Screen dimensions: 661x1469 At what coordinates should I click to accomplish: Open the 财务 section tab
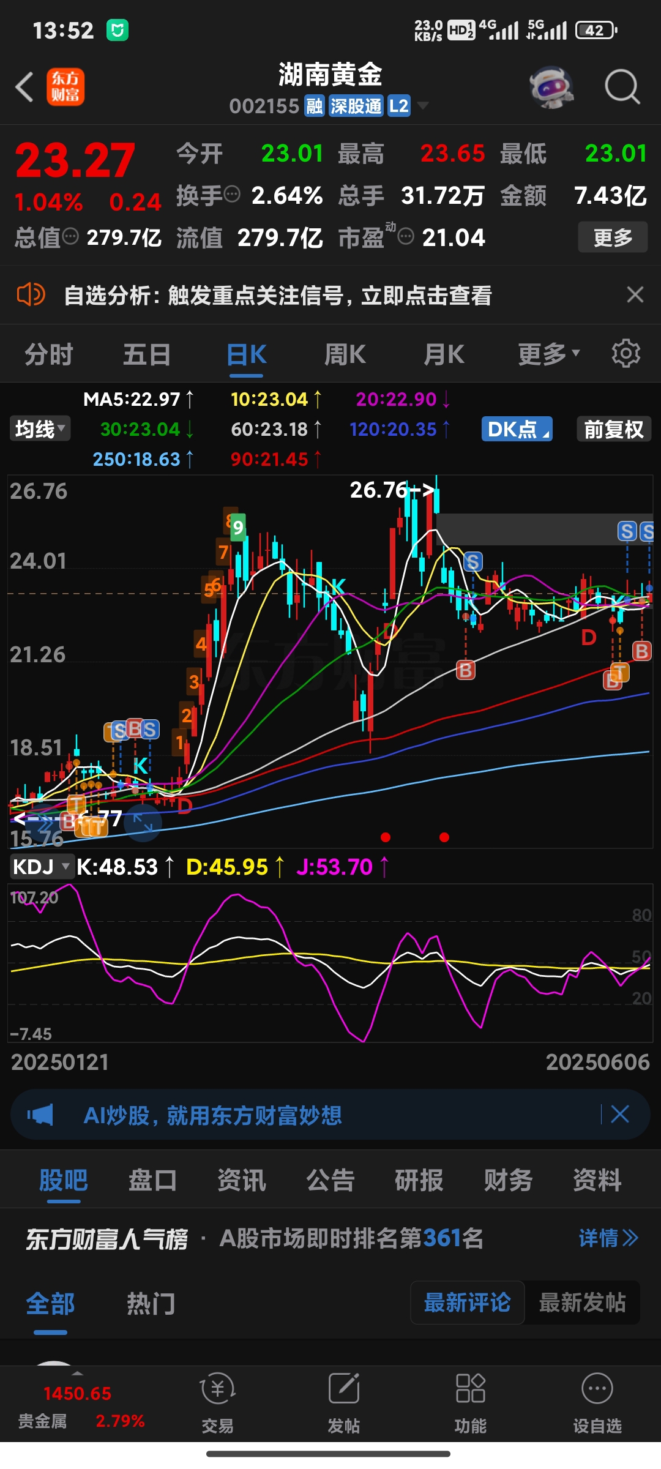point(508,1180)
